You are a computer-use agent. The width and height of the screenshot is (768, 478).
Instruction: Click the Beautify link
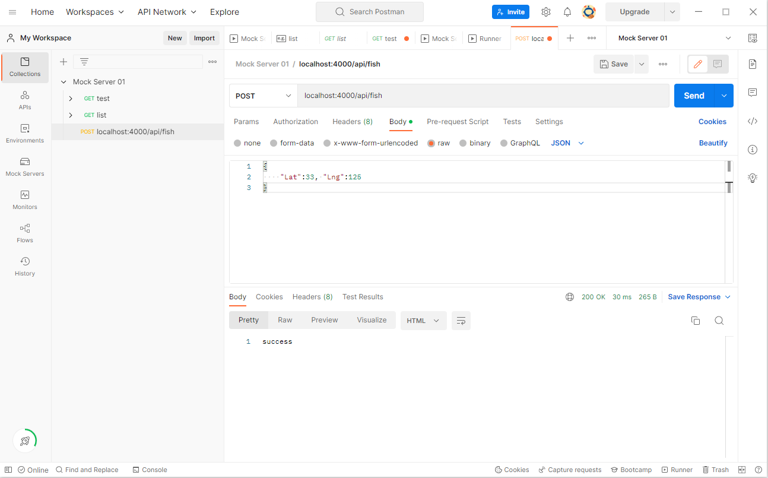713,143
